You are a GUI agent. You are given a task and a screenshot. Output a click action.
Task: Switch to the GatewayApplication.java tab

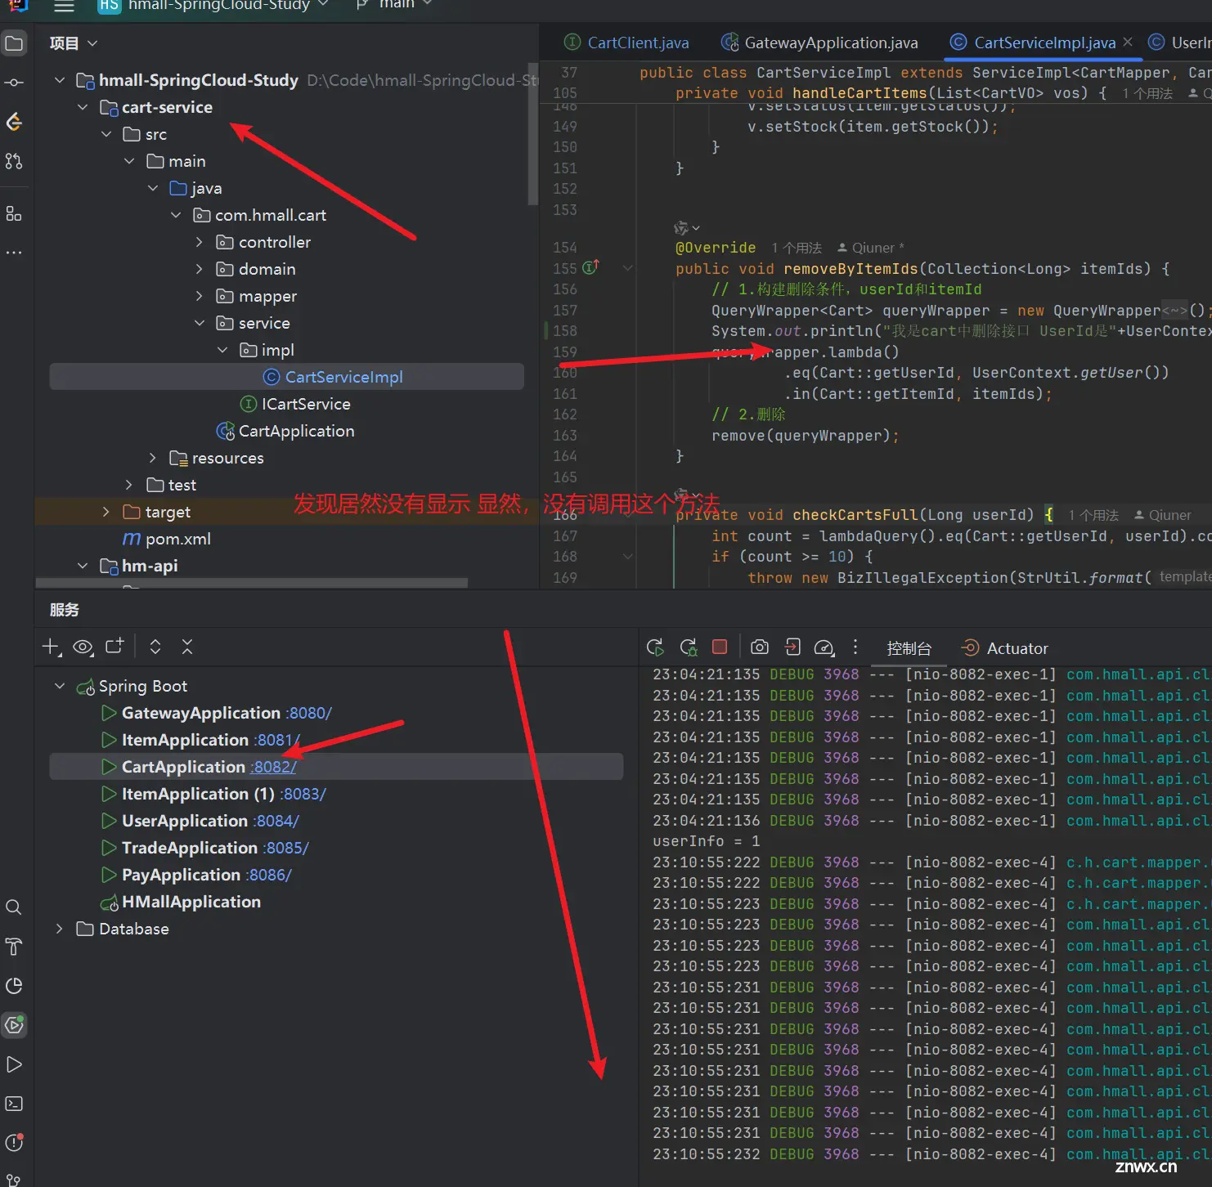click(x=819, y=43)
